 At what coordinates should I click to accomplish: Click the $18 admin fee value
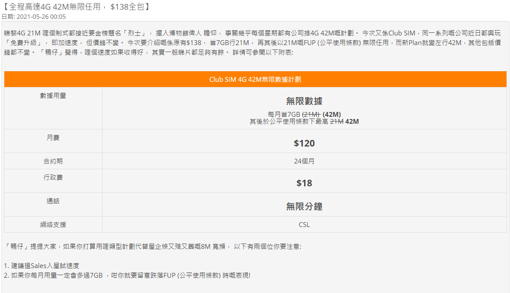(304, 183)
